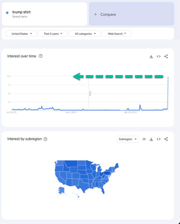
Task: Edit the trump shirt search term
Action: coord(21,12)
